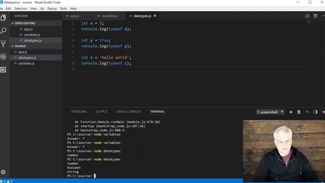Split the editor with split icon
Viewport: 325px width, 183px height.
315,16
